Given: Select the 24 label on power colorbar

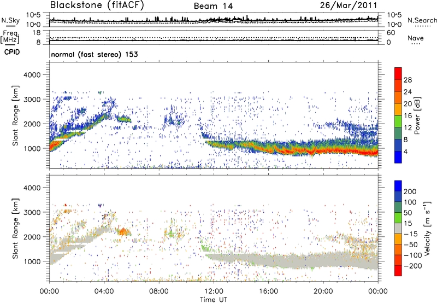Looking at the screenshot, I should (408, 92).
